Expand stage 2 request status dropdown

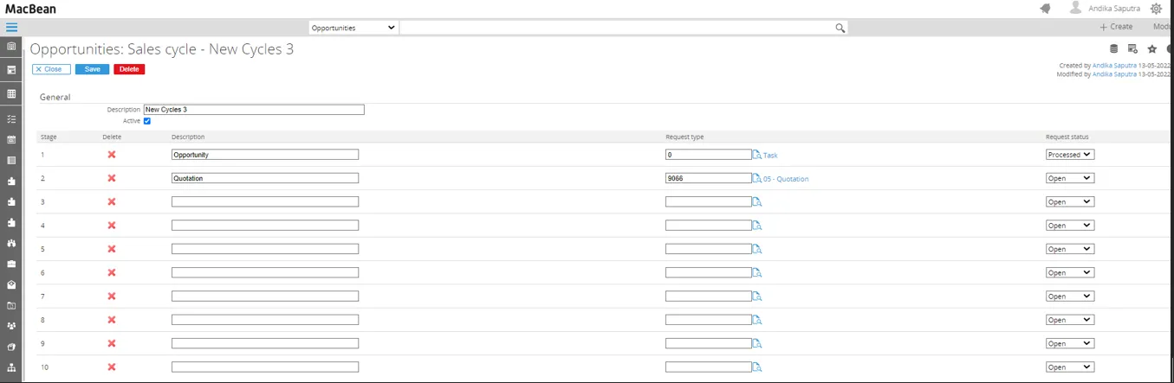click(1069, 178)
